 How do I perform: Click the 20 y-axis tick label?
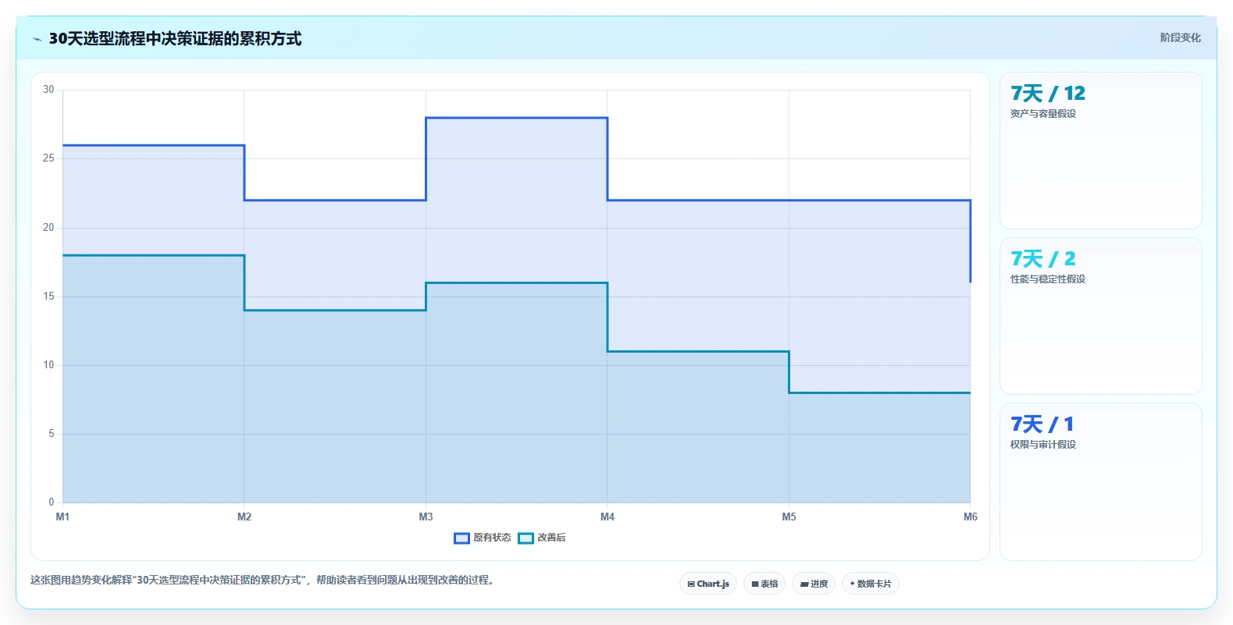click(x=48, y=228)
